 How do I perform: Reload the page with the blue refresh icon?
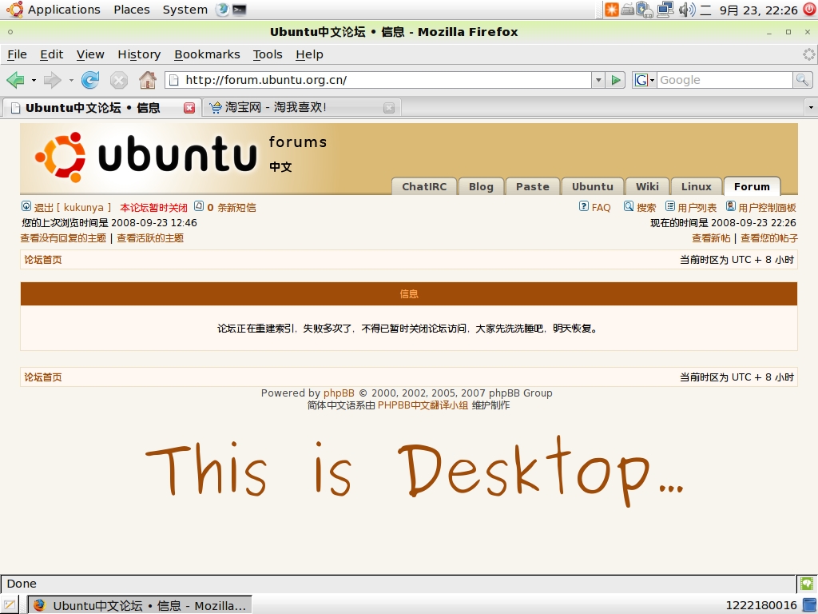(x=89, y=80)
